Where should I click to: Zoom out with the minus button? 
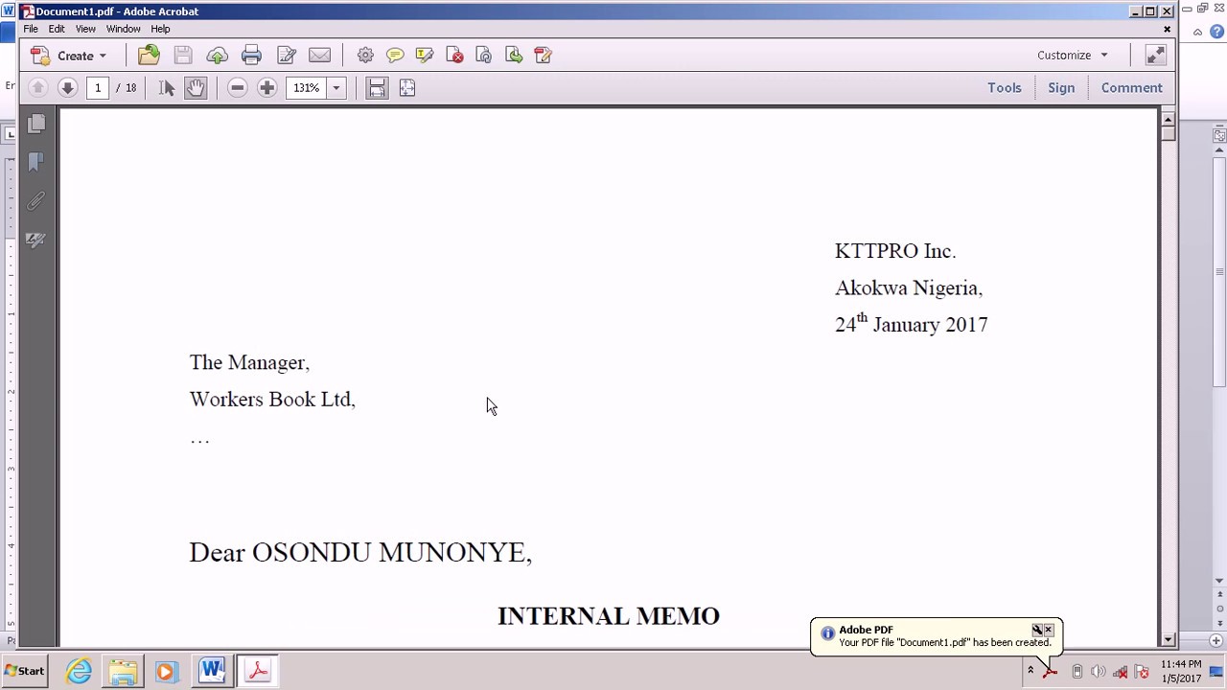coord(238,88)
